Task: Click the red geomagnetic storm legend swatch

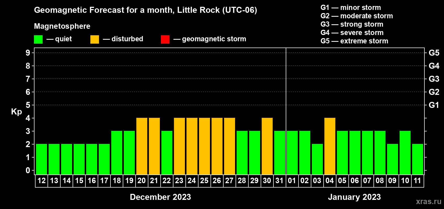Action: (x=165, y=39)
